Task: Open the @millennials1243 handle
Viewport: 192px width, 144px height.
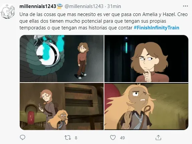Action: click(x=84, y=6)
